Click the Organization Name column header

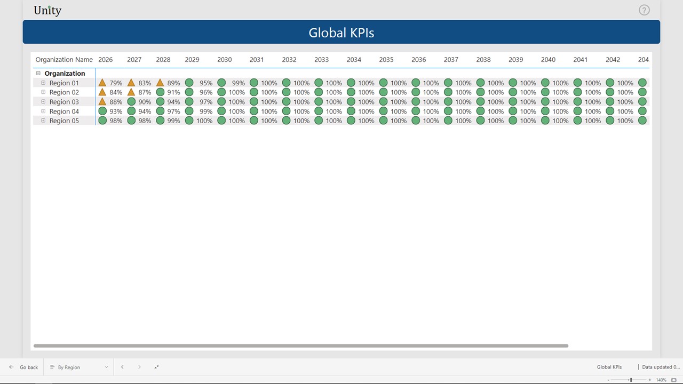coord(64,60)
